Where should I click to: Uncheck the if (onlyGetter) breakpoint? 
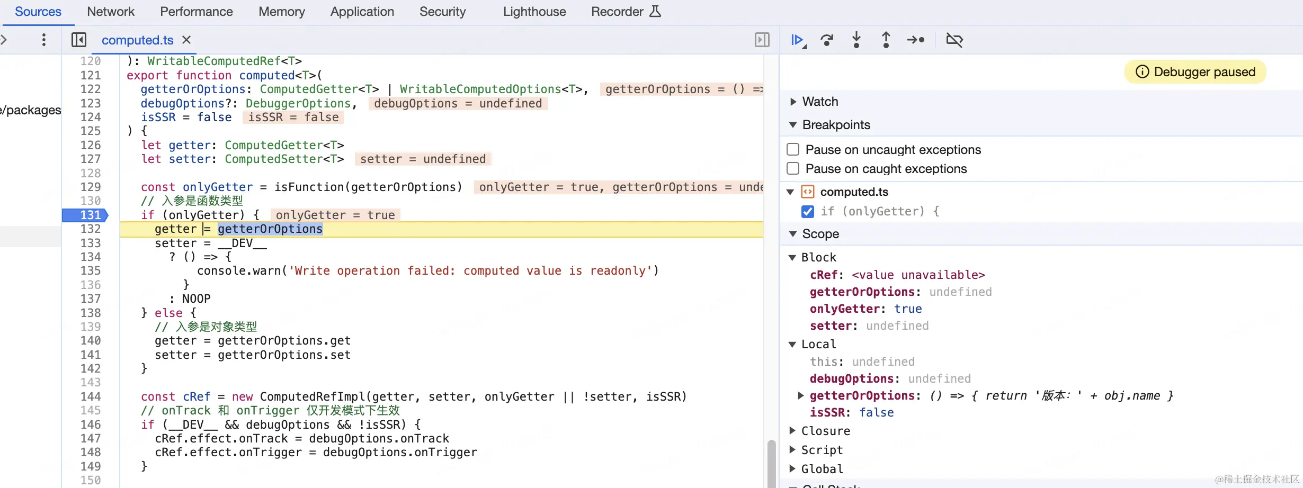(x=808, y=211)
